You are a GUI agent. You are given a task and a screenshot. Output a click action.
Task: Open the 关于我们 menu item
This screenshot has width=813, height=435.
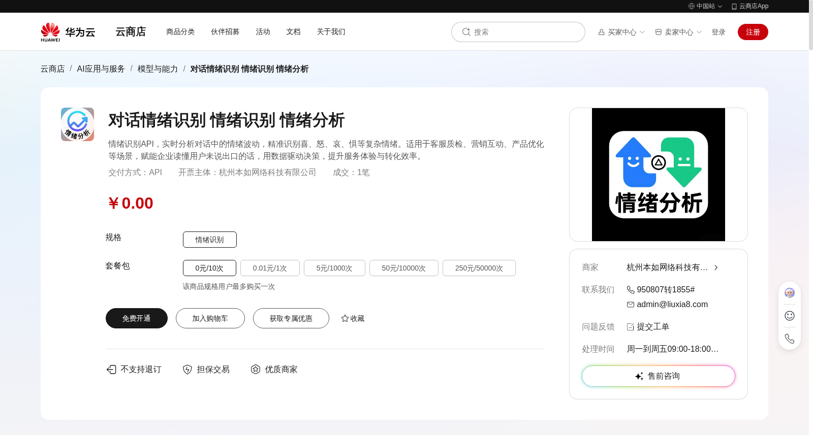click(x=331, y=31)
